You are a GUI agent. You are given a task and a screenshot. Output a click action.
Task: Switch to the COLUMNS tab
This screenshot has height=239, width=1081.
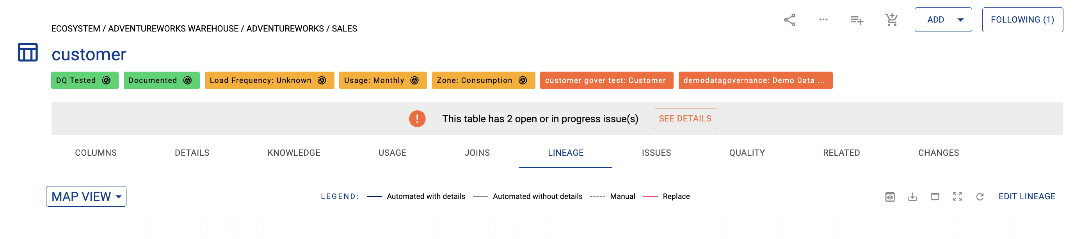point(96,153)
